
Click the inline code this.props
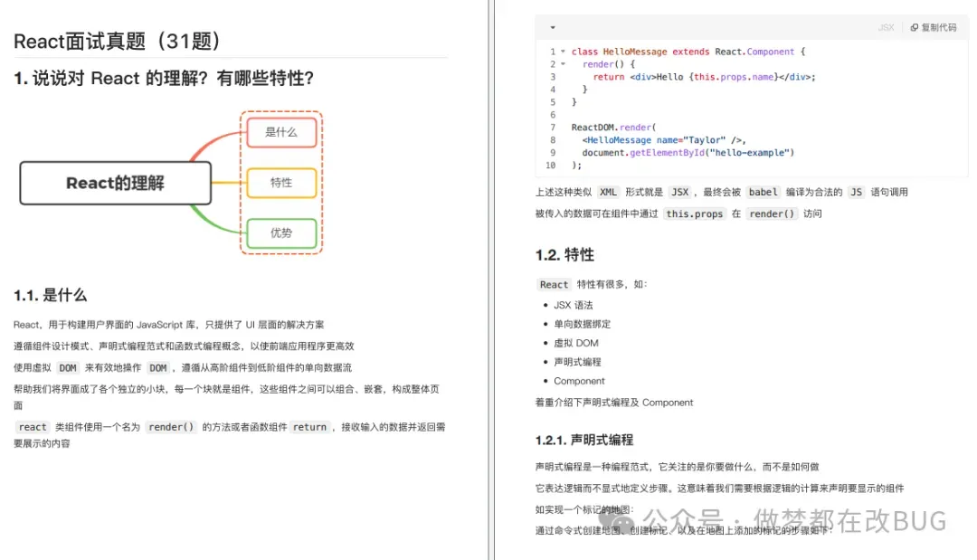(695, 214)
